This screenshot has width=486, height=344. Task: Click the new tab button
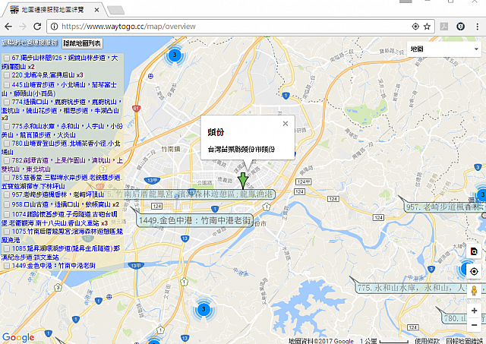tap(115, 10)
